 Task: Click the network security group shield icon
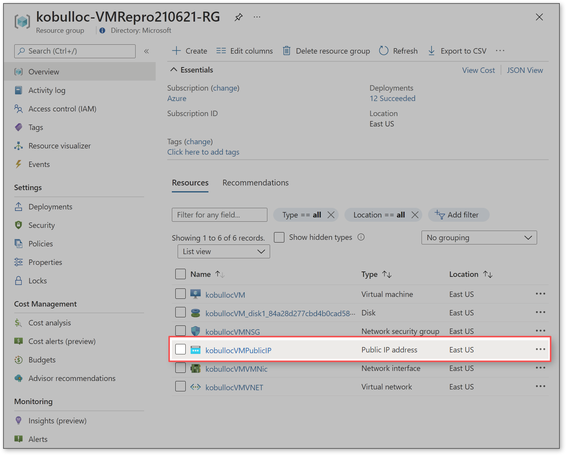(196, 331)
